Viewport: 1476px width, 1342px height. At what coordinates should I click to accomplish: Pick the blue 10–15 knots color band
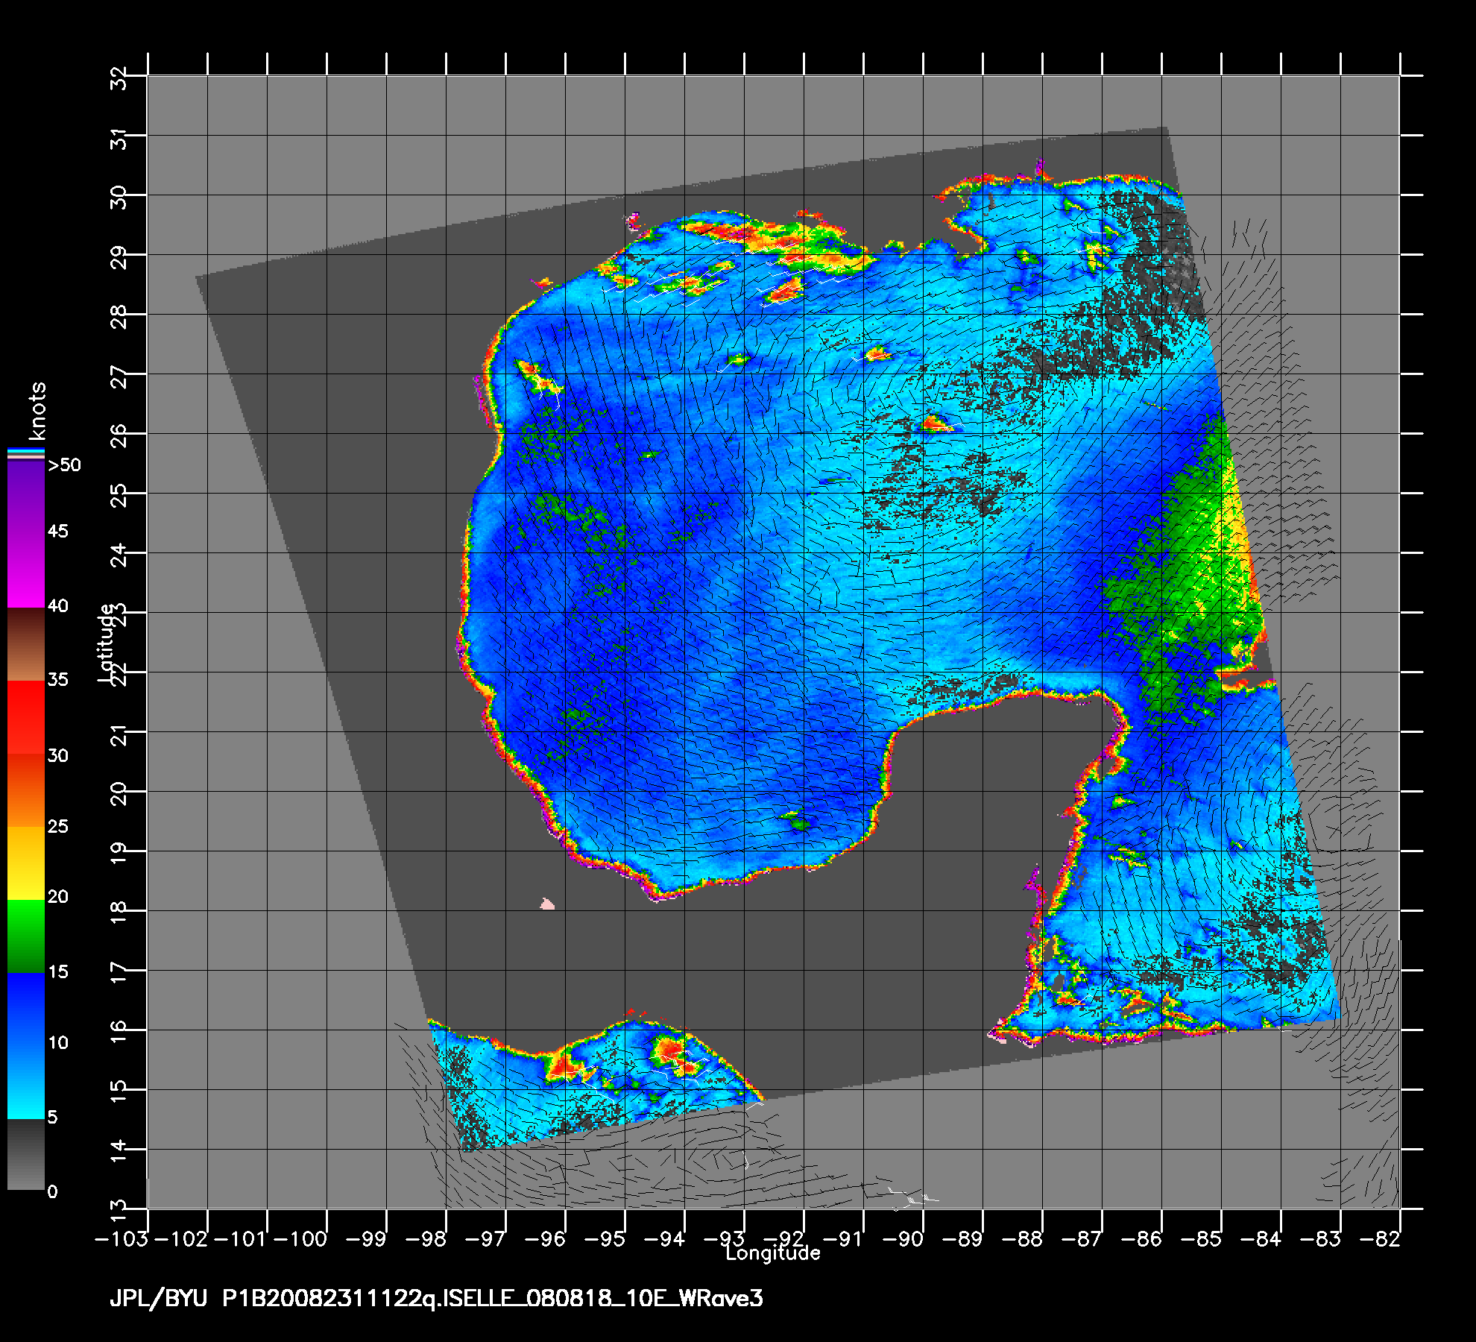pyautogui.click(x=26, y=1009)
